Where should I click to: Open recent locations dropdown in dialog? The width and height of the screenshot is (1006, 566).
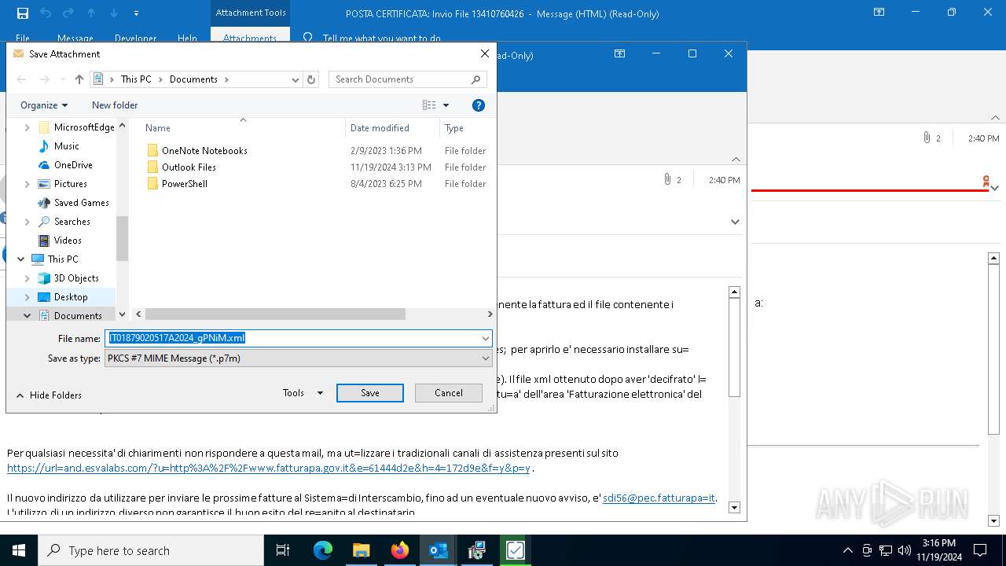pyautogui.click(x=61, y=79)
